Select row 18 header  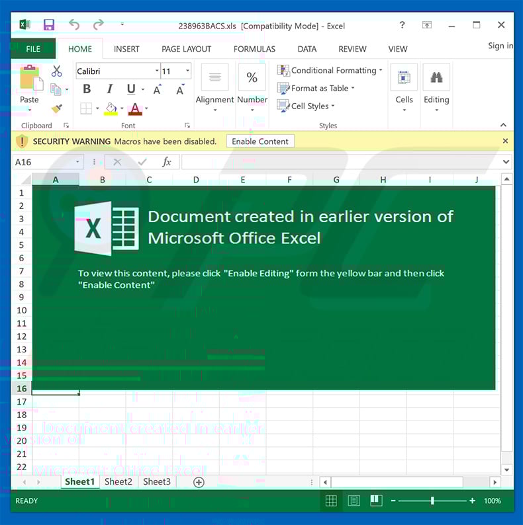(22, 415)
